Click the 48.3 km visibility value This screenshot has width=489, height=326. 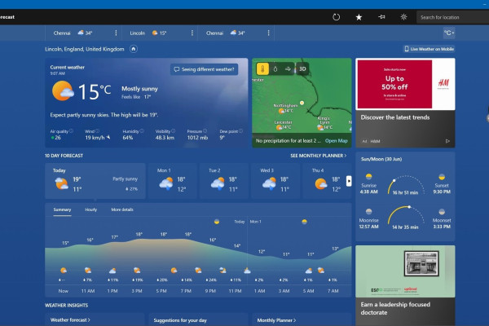click(165, 138)
